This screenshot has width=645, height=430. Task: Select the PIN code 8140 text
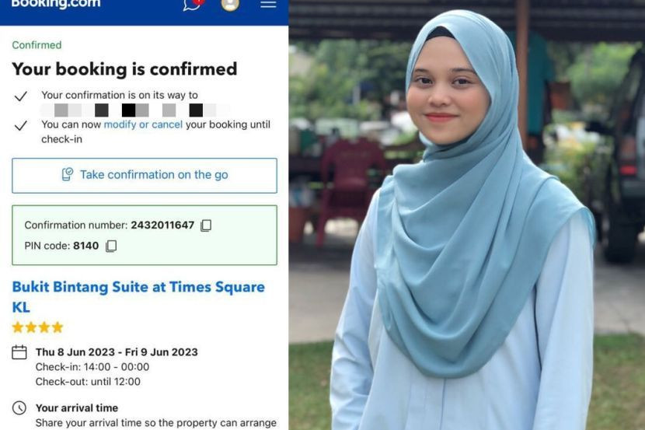pyautogui.click(x=86, y=246)
